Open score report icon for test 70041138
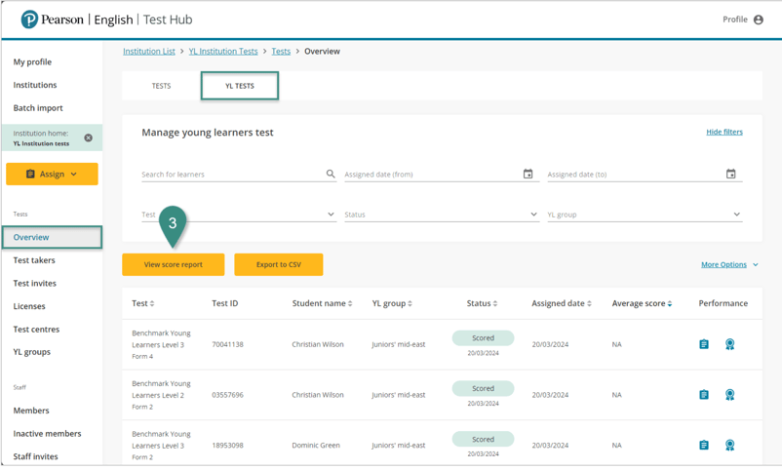The image size is (782, 470). [x=704, y=344]
